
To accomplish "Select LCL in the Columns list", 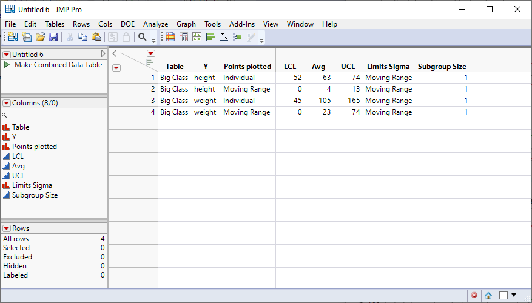I will [18, 156].
